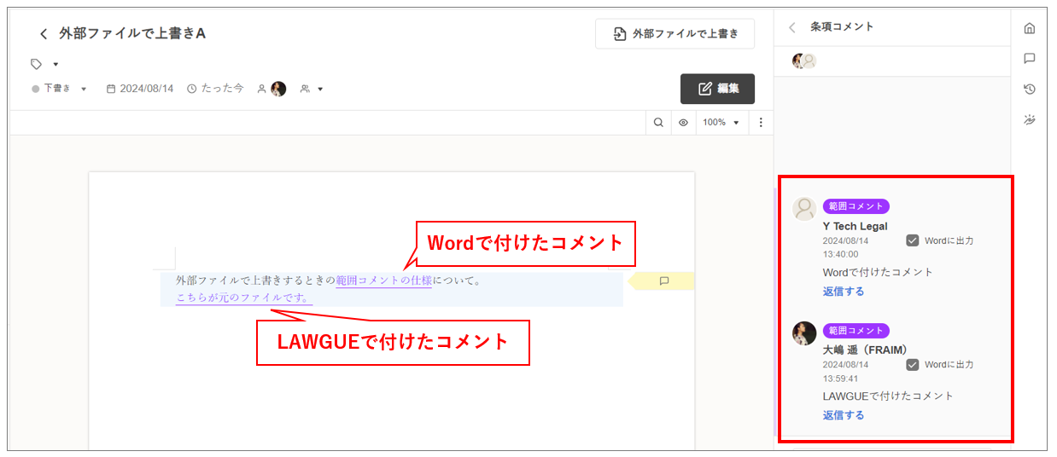Click the search magnifier icon in toolbar
This screenshot has width=1057, height=457.
(658, 123)
